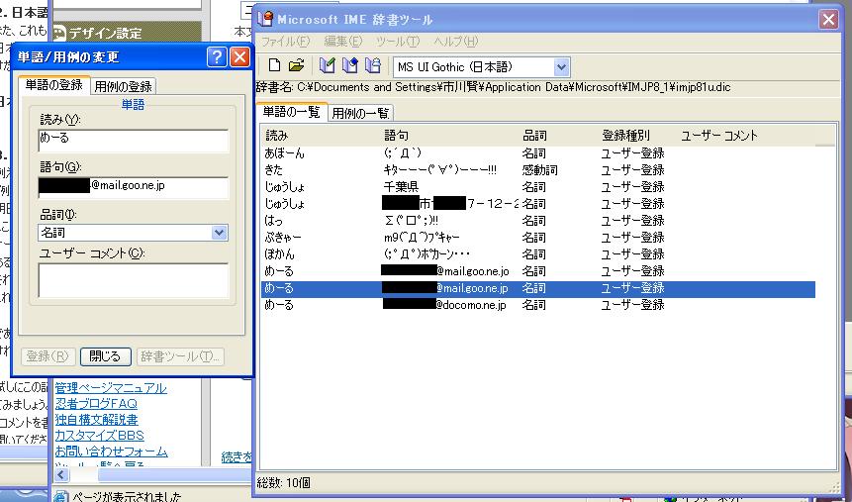Screen dimensions: 852x502
Task: Select the ぷぎゃー row
Action: pyautogui.click(x=538, y=237)
